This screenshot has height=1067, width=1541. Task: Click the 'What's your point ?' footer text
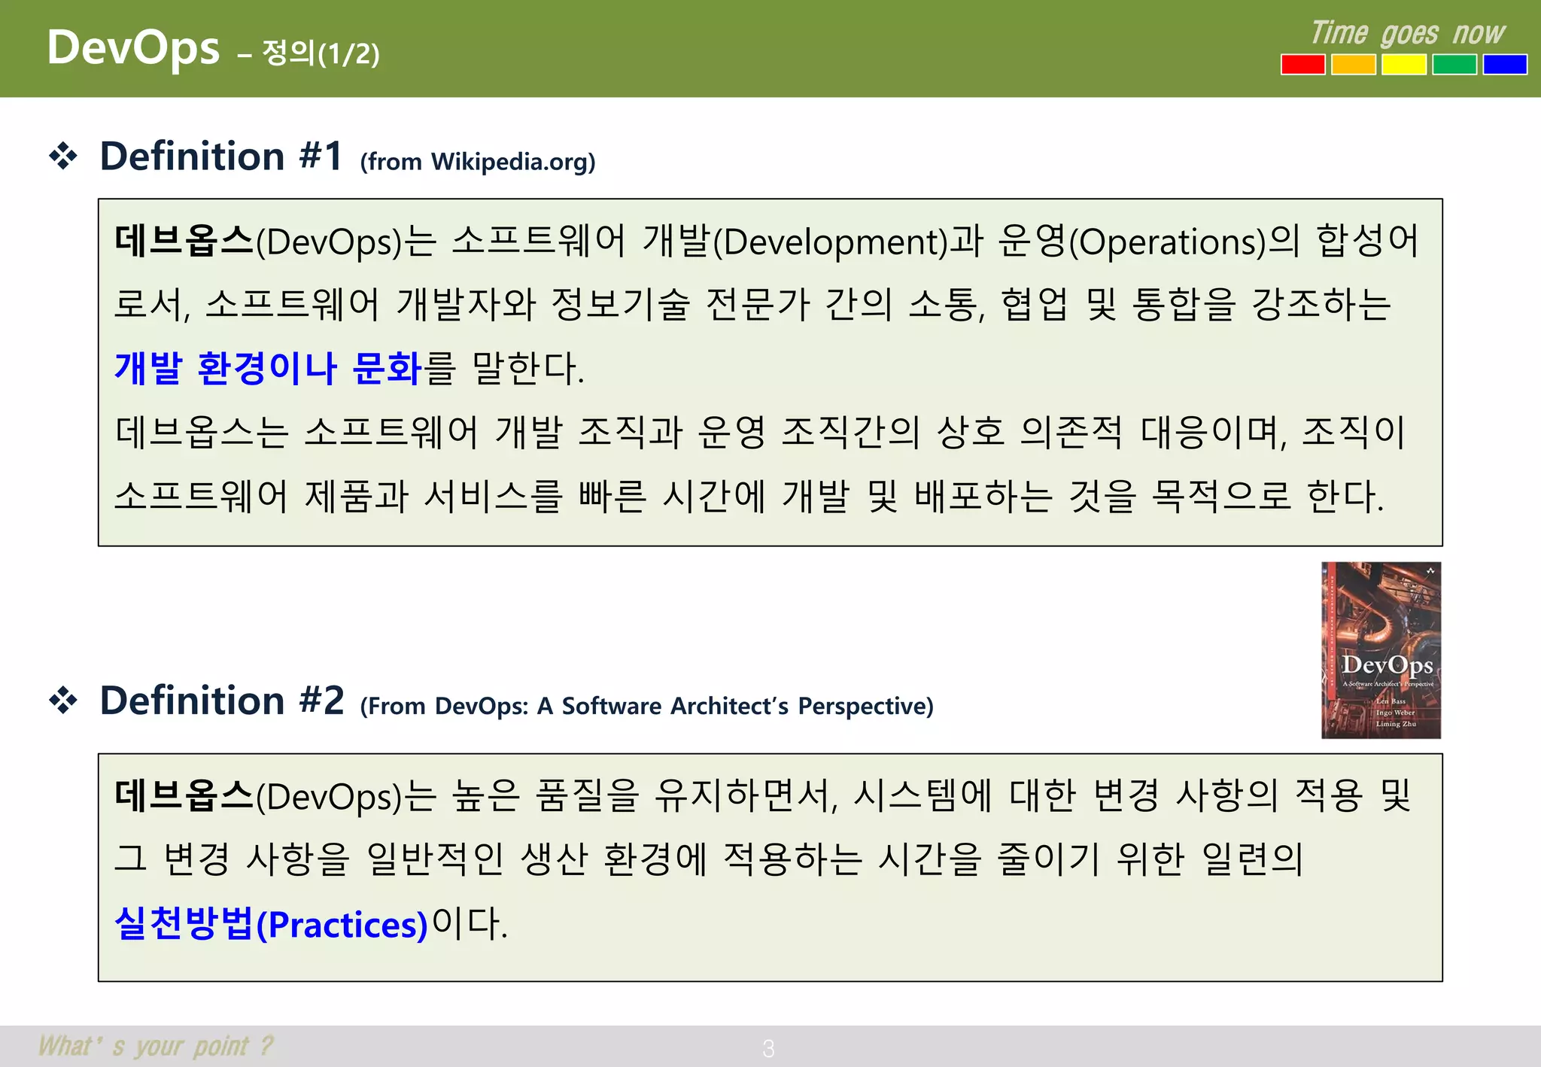click(155, 1046)
